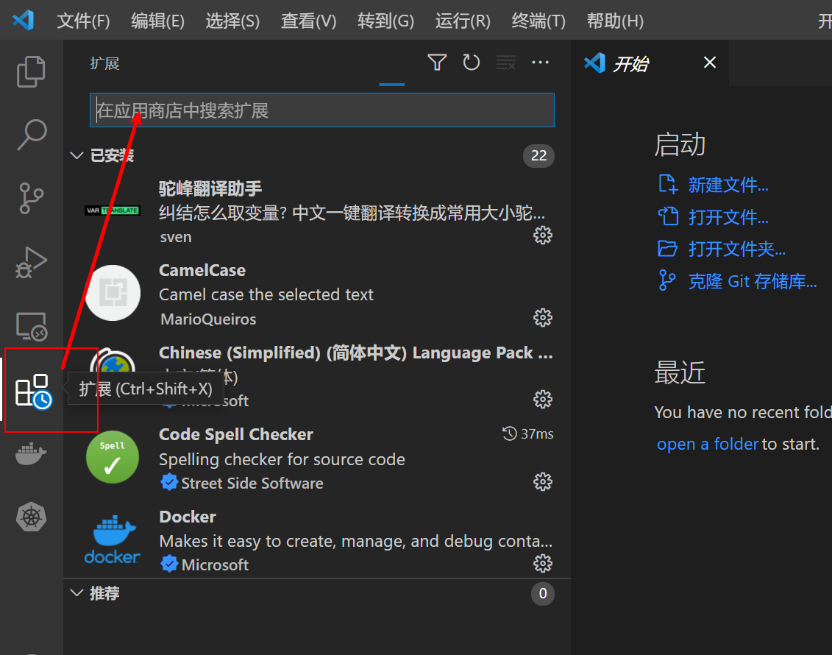
Task: Open the Remote Explorer view
Action: click(x=32, y=326)
